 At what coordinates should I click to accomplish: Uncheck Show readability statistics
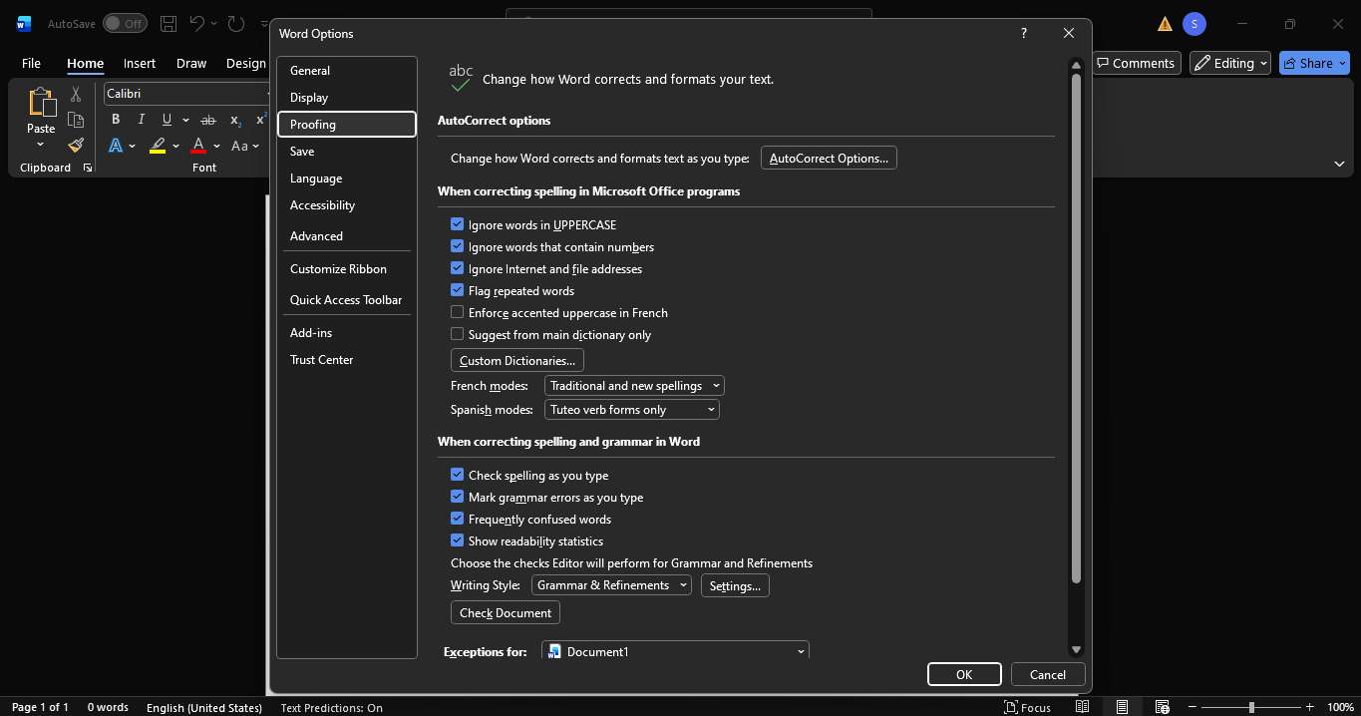(458, 541)
